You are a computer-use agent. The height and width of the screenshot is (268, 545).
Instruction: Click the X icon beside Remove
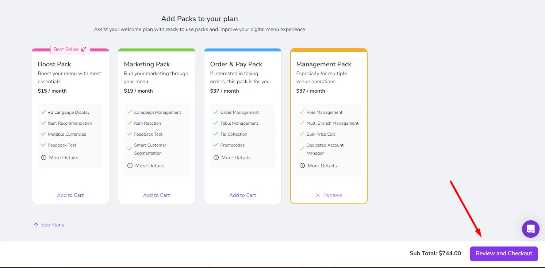[318, 195]
